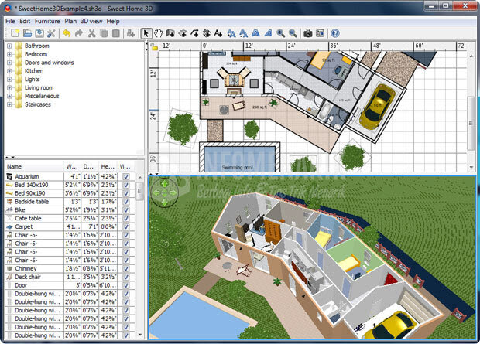Open the Furniture menu
Screen dimensions: 480x344
(x=47, y=21)
